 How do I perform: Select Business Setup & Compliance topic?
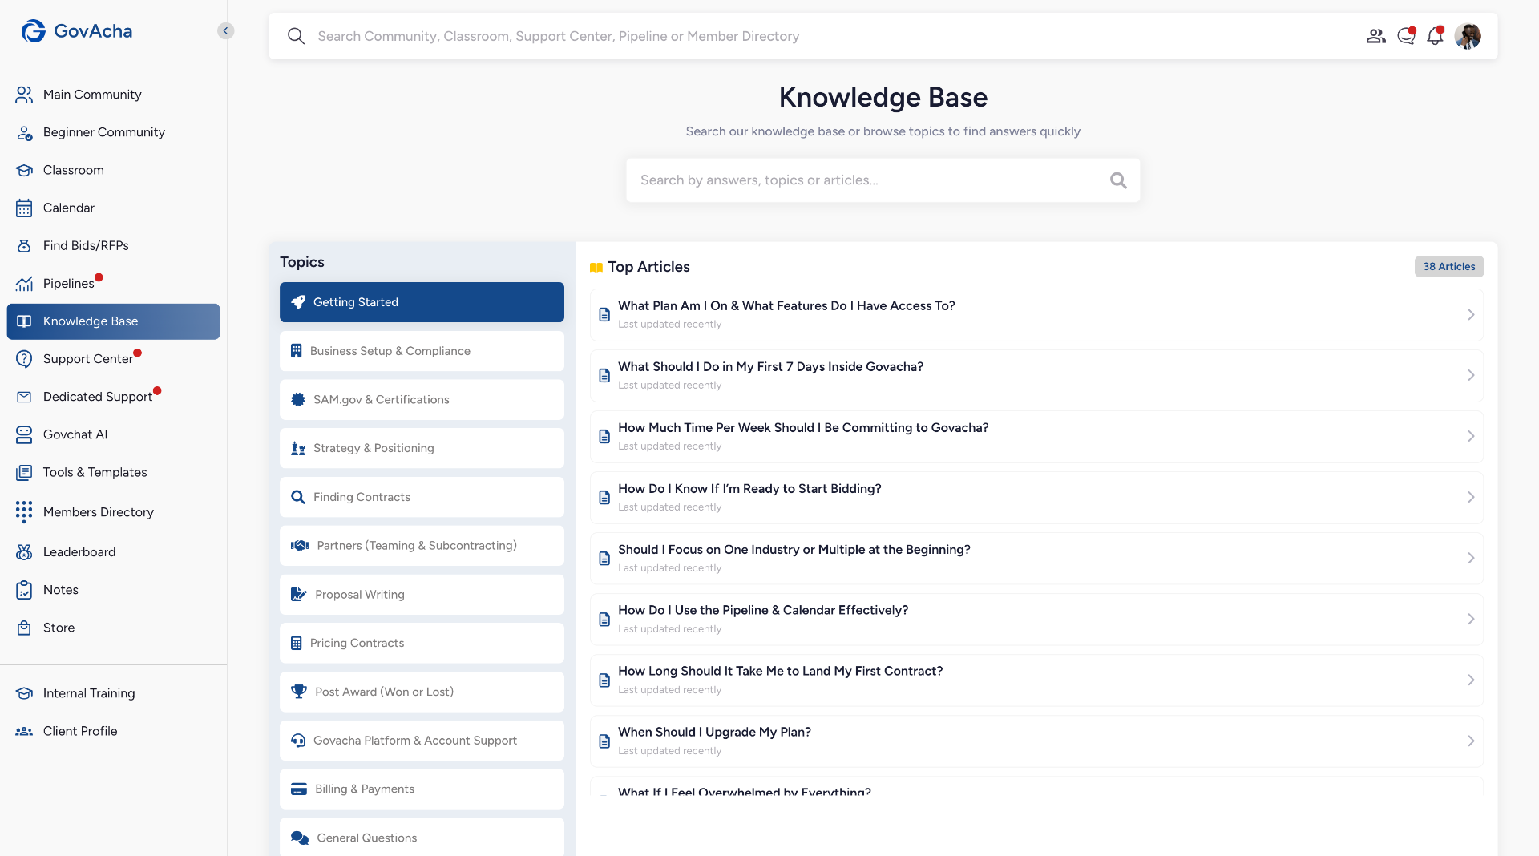coord(422,351)
